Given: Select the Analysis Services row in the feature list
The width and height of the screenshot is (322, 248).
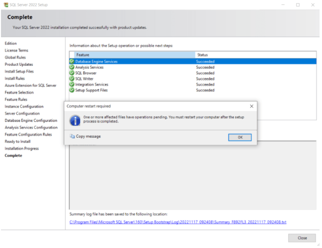Looking at the screenshot, I should [89, 67].
